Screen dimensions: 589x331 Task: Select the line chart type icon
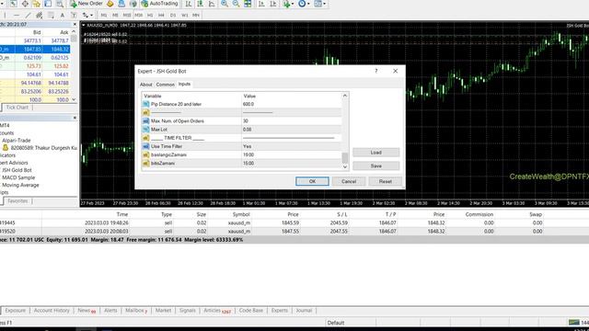coord(212,4)
